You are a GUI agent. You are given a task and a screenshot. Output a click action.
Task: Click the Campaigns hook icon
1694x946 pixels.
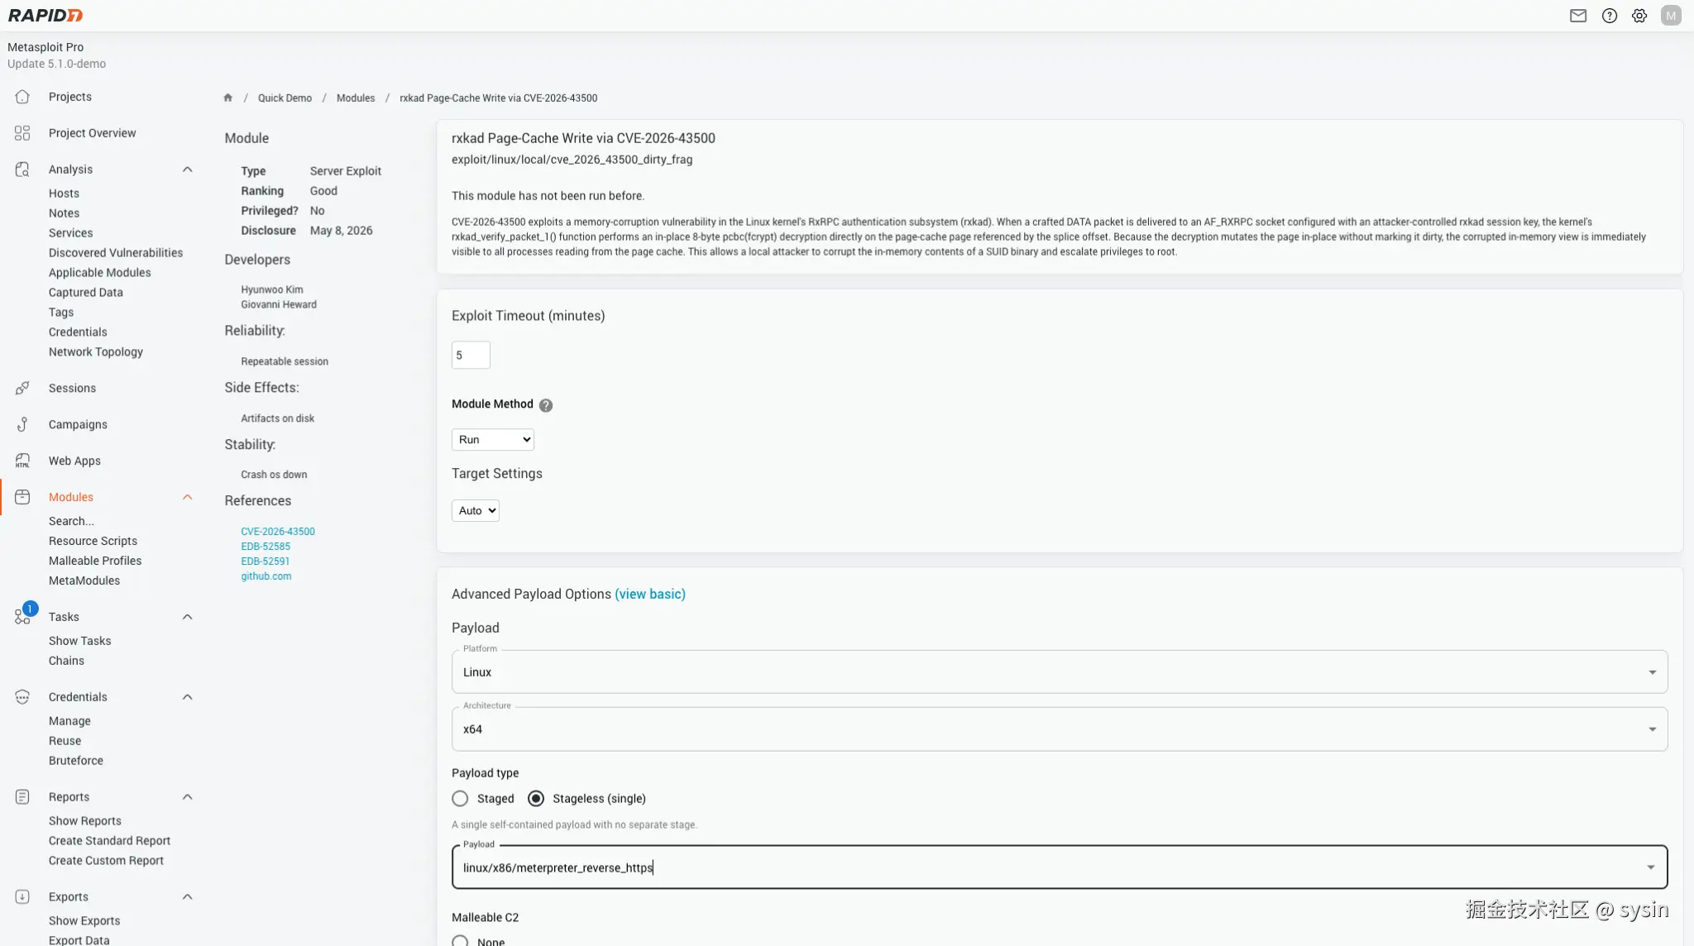click(x=22, y=424)
